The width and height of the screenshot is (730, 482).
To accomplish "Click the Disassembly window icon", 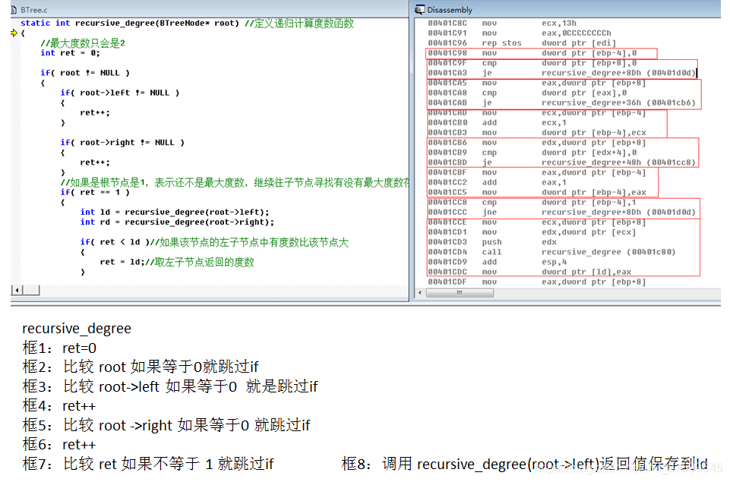I will (420, 10).
